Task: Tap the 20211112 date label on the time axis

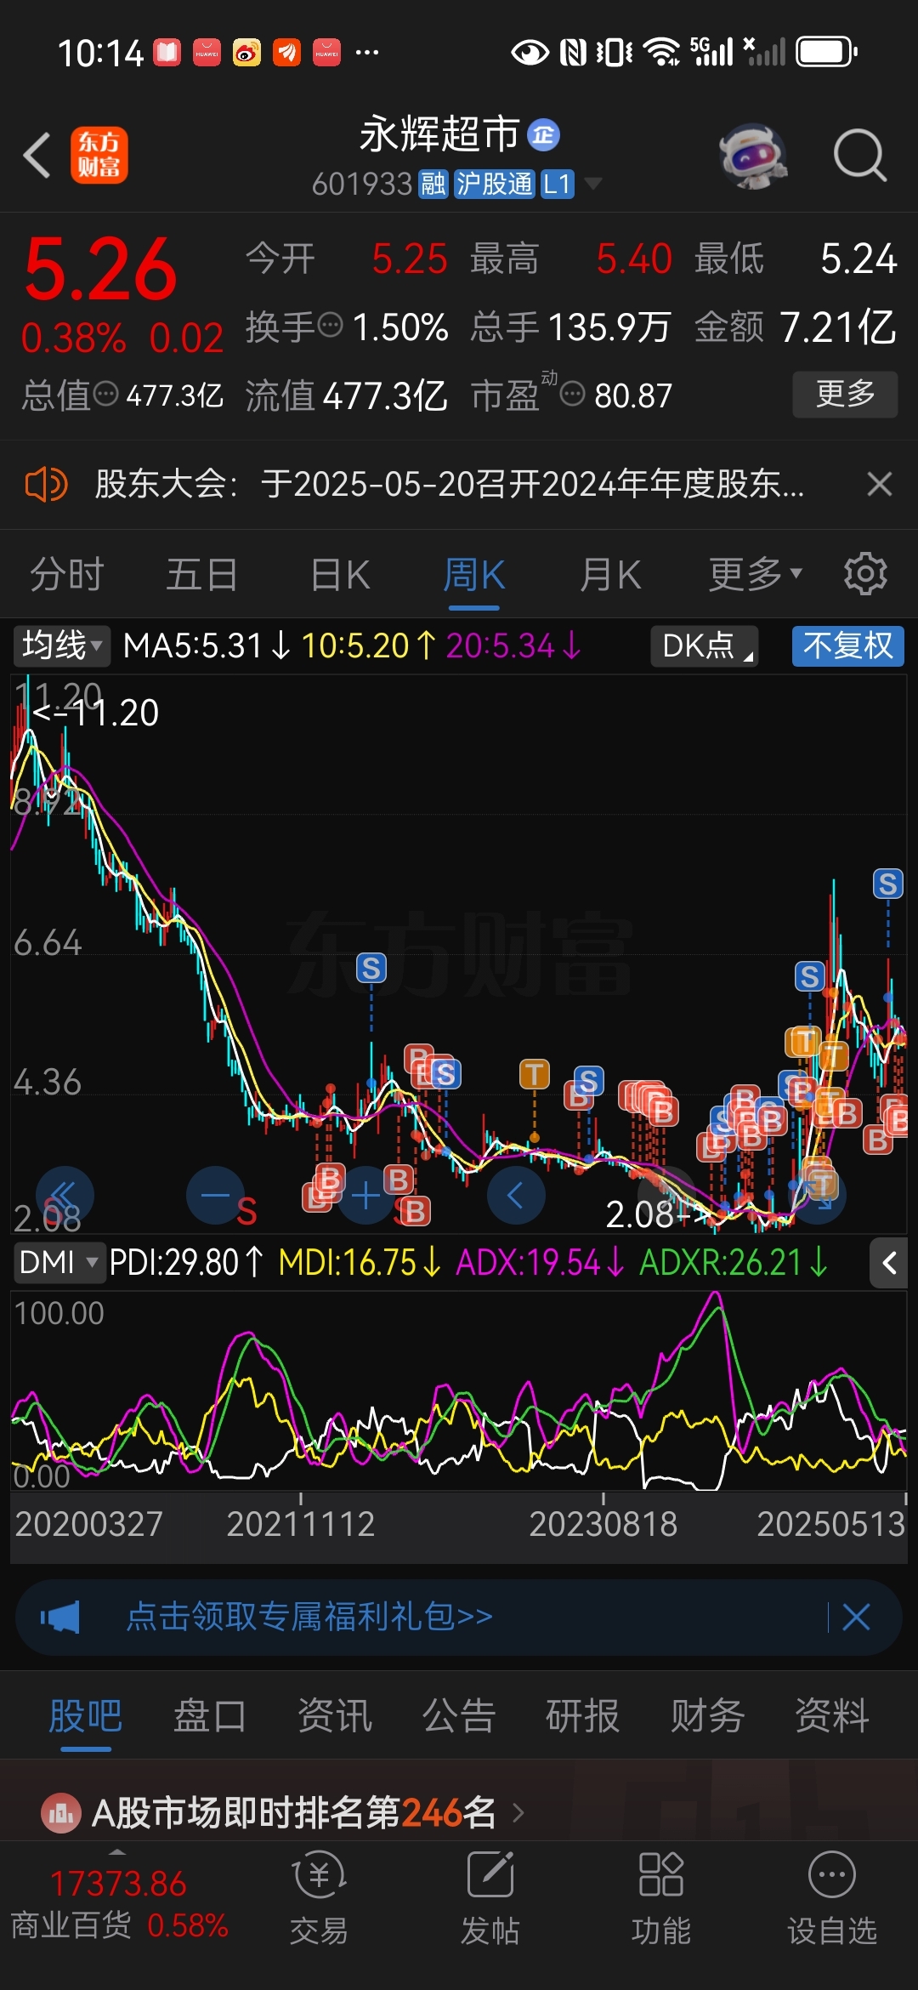Action: coord(301,1524)
